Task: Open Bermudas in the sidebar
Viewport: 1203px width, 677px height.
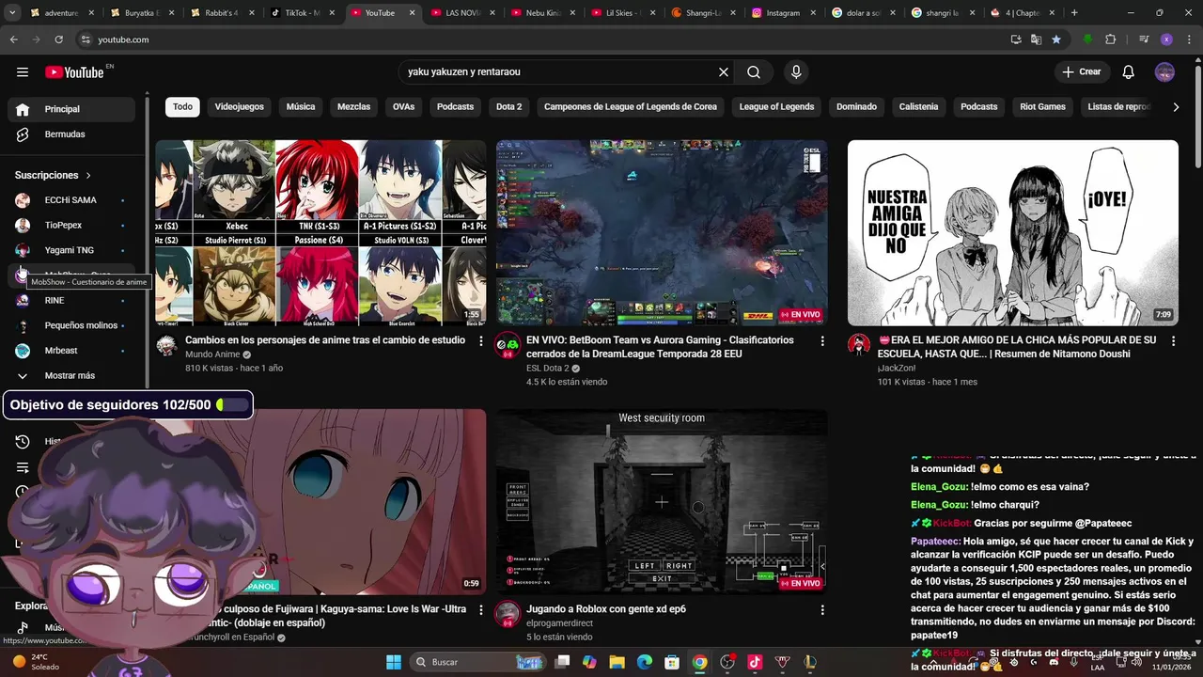Action: (x=71, y=134)
